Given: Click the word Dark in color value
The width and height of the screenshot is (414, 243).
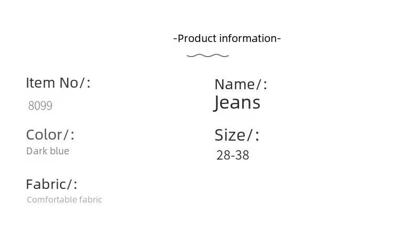Looking at the screenshot, I should [x=37, y=151].
